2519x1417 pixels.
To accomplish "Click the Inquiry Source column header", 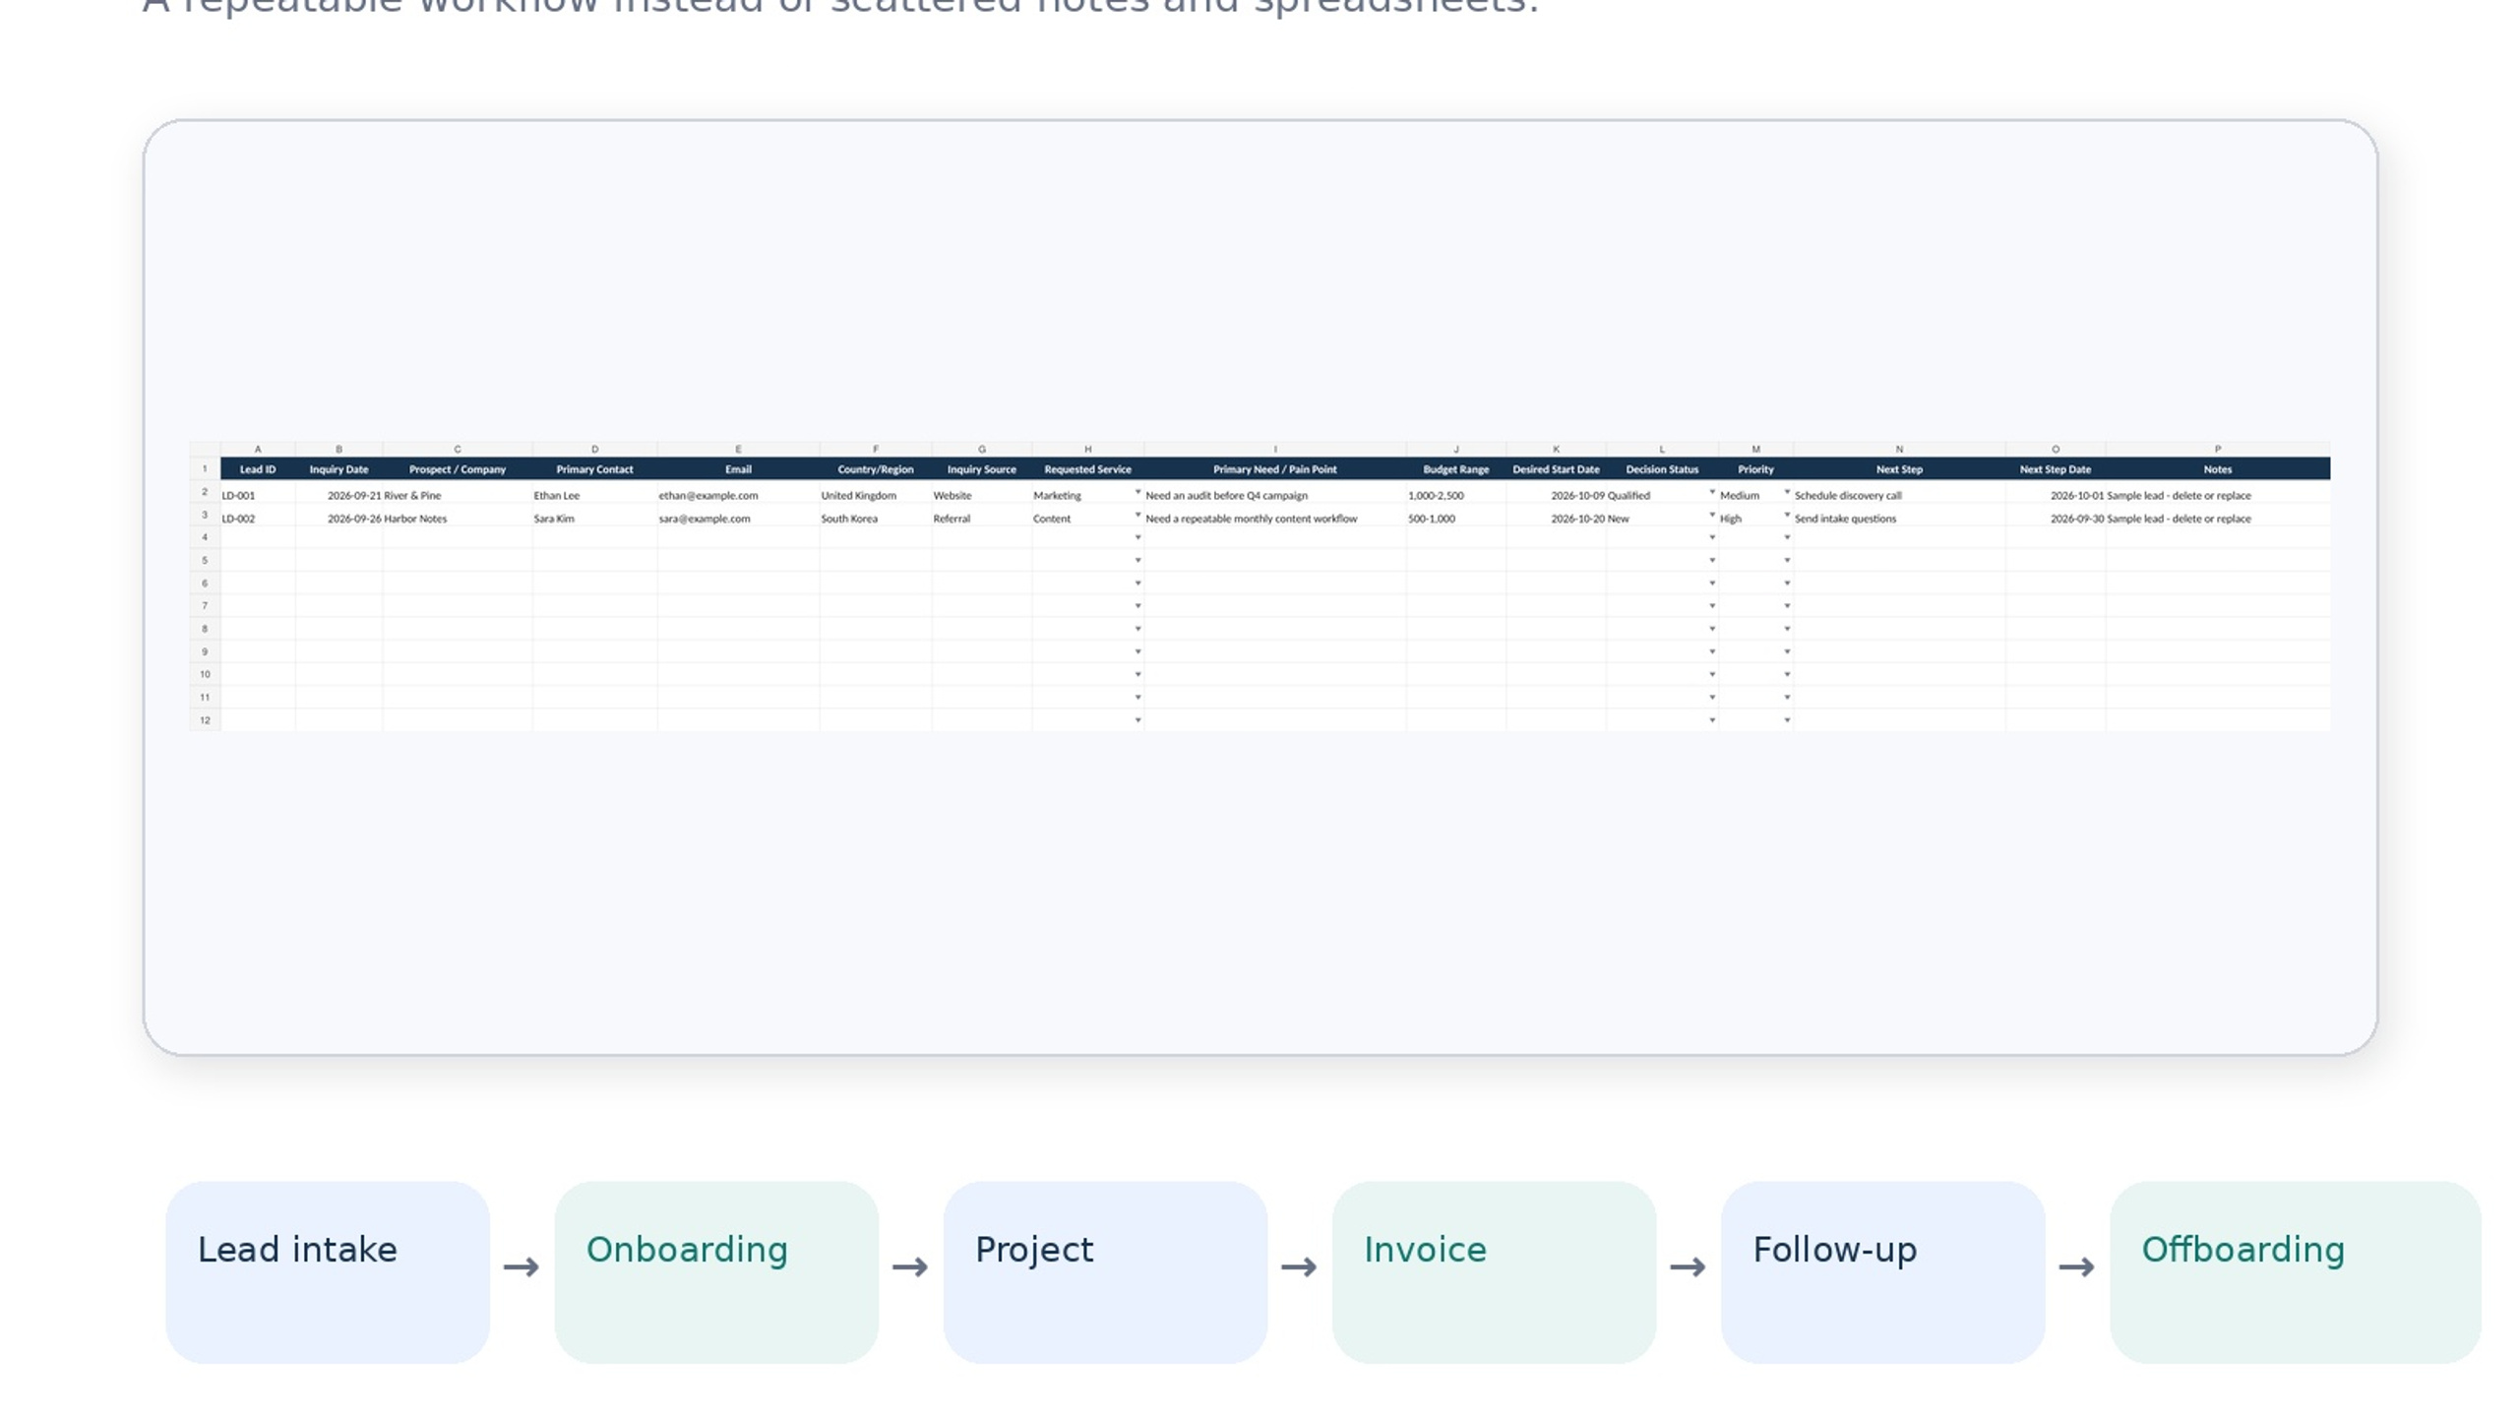I will click(981, 469).
